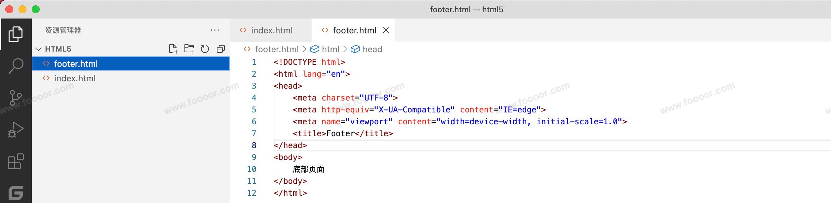831x203 pixels.
Task: Refresh the explorer file list
Action: [205, 49]
